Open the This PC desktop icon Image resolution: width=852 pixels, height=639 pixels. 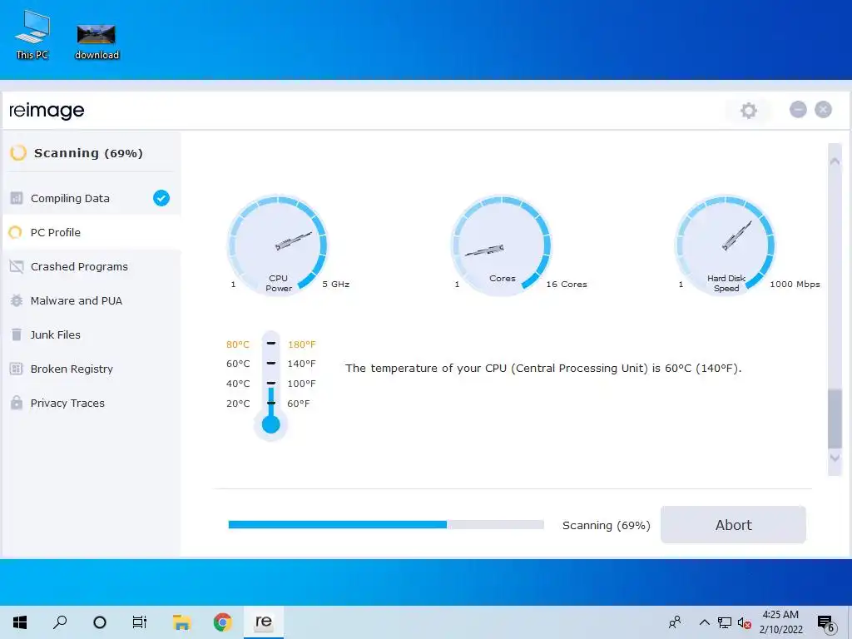[x=32, y=35]
